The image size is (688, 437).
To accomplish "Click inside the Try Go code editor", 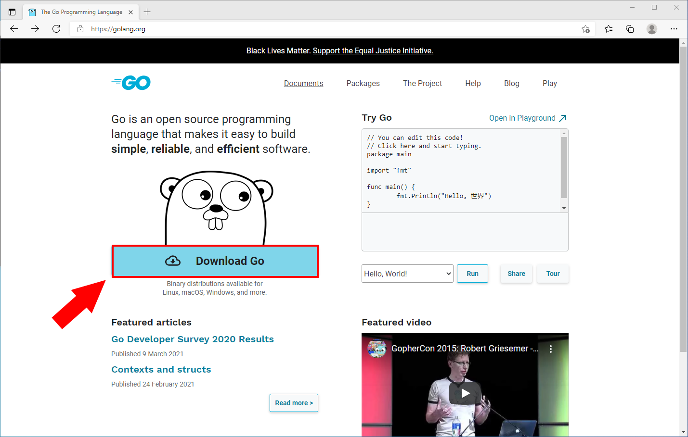I will tap(461, 171).
